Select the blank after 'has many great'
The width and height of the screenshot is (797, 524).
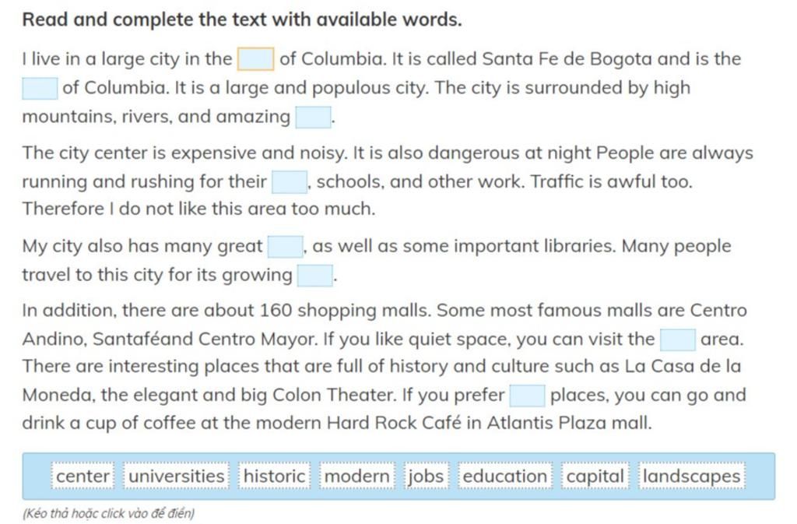pos(285,247)
